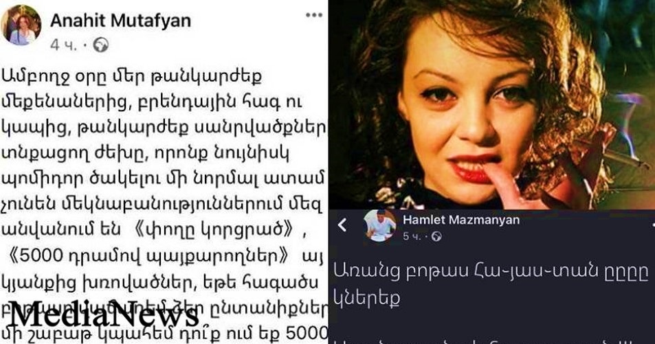Open the cut-off options dots on Hamlet's post
655x344 pixels.
(x=652, y=225)
